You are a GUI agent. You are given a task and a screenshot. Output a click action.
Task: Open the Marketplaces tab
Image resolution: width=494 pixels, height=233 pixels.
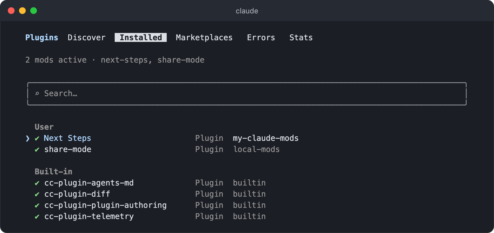[x=204, y=37]
